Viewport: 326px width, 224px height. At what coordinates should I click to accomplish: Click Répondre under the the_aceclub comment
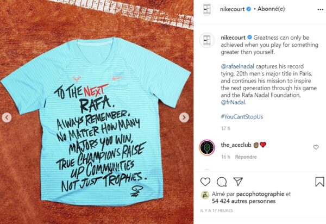(x=246, y=157)
